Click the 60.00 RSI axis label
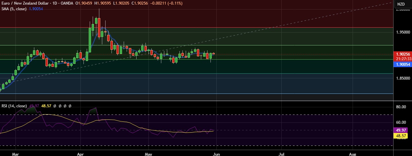This screenshot has width=412, height=156. 401,122
